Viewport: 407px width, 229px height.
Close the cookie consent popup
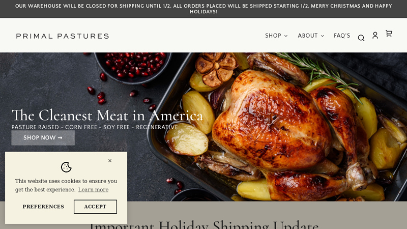click(110, 161)
